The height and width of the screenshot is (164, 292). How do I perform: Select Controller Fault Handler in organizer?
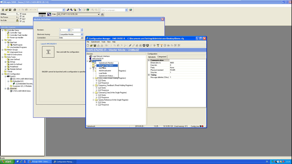[19, 35]
